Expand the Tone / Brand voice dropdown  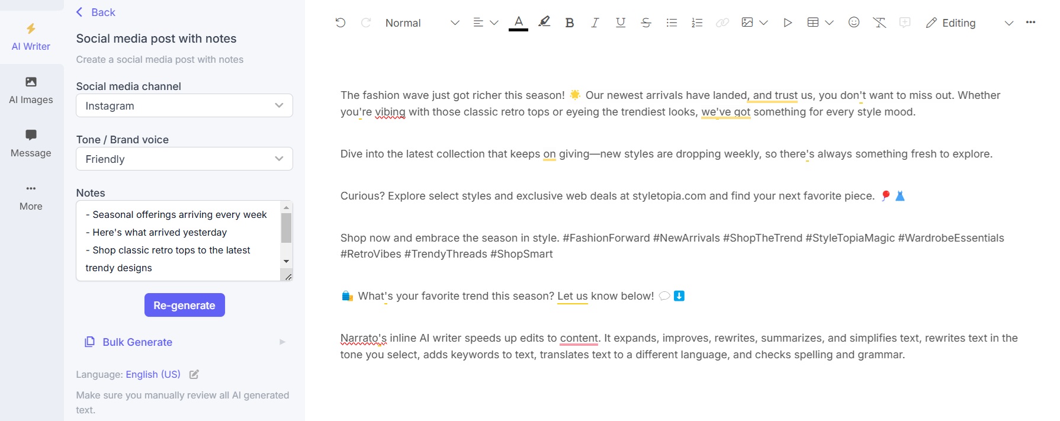[x=184, y=159]
